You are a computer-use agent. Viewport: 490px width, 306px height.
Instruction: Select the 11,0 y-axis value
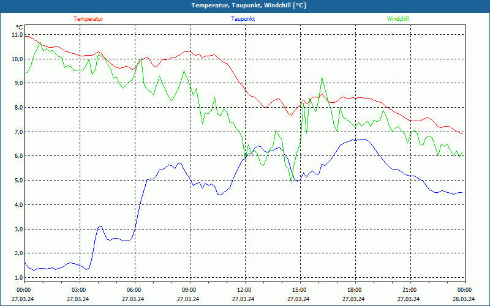click(17, 35)
